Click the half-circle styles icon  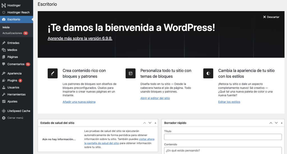click(208, 73)
